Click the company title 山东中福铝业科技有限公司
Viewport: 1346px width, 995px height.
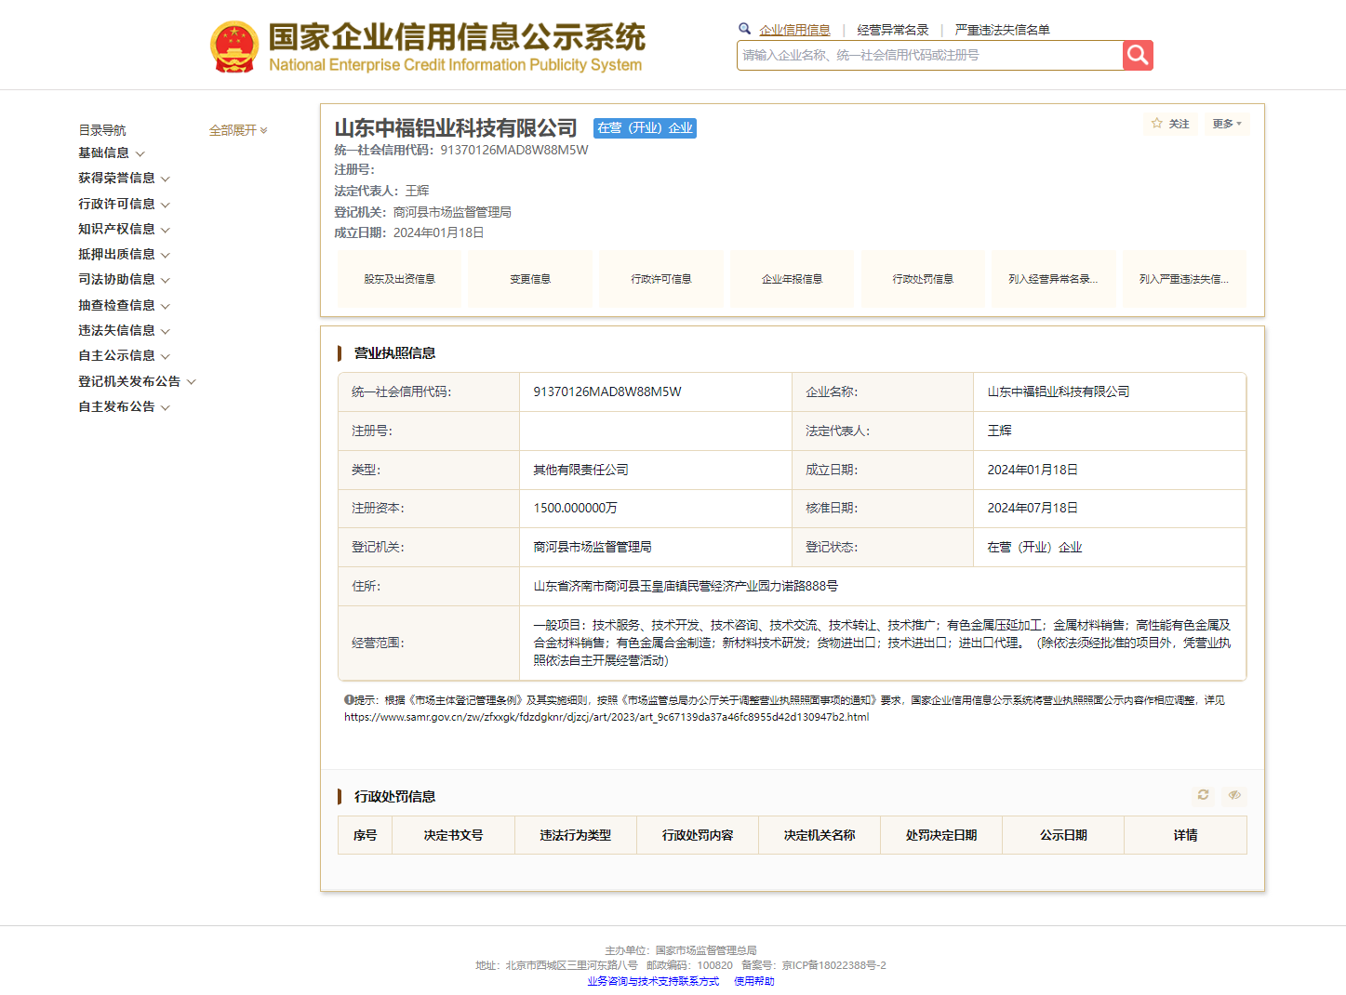click(x=456, y=128)
